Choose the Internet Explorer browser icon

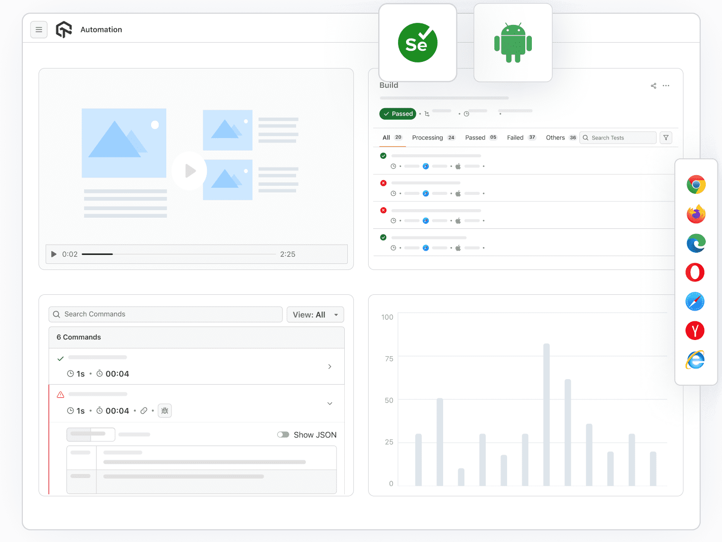pyautogui.click(x=695, y=360)
